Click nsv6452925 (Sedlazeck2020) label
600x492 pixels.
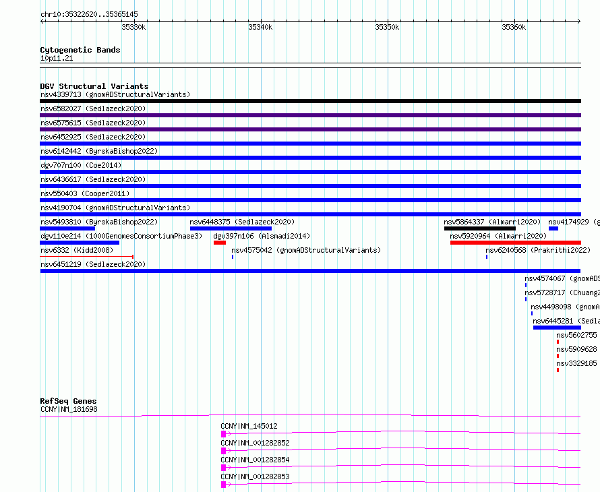click(x=93, y=137)
